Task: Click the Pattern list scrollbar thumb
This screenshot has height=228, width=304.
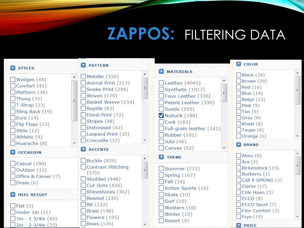Action: click(145, 88)
